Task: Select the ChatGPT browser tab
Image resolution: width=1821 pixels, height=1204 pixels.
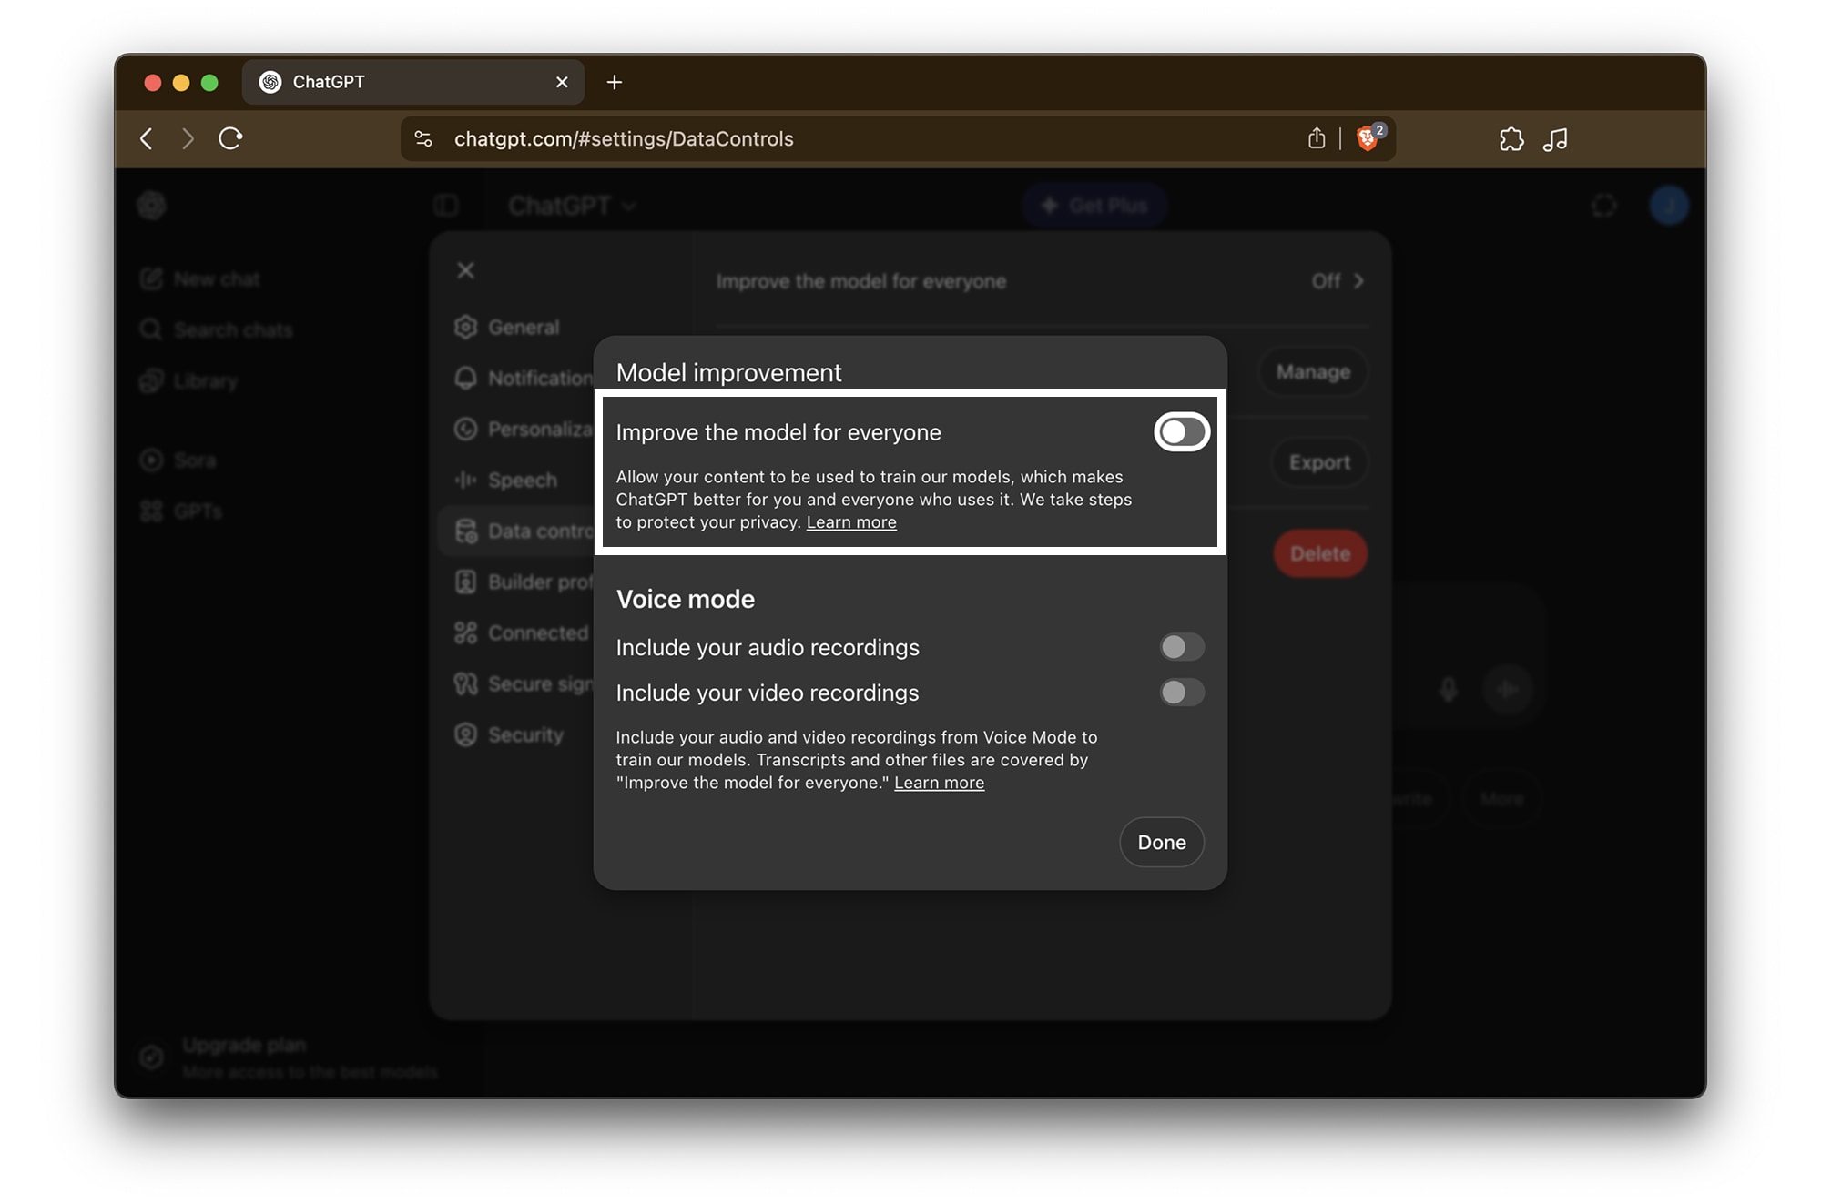Action: tap(413, 82)
